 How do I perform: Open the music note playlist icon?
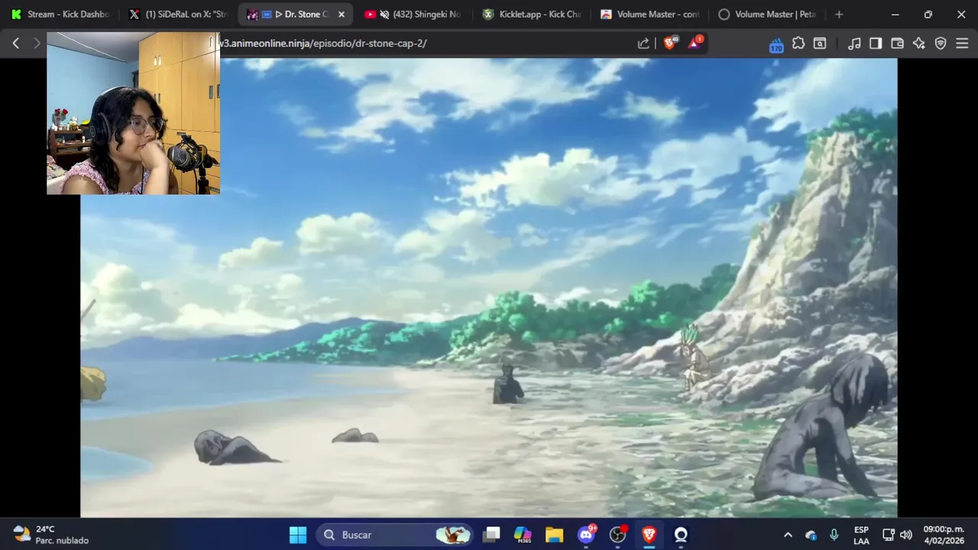click(855, 44)
